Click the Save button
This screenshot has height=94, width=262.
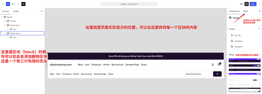click(x=253, y=4)
